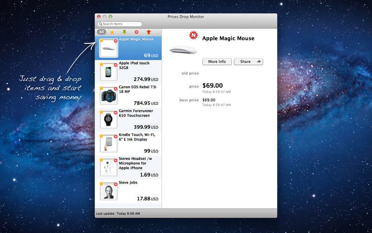Filter by red New badge icon
Screen dimensions: 372x233
click(136, 32)
